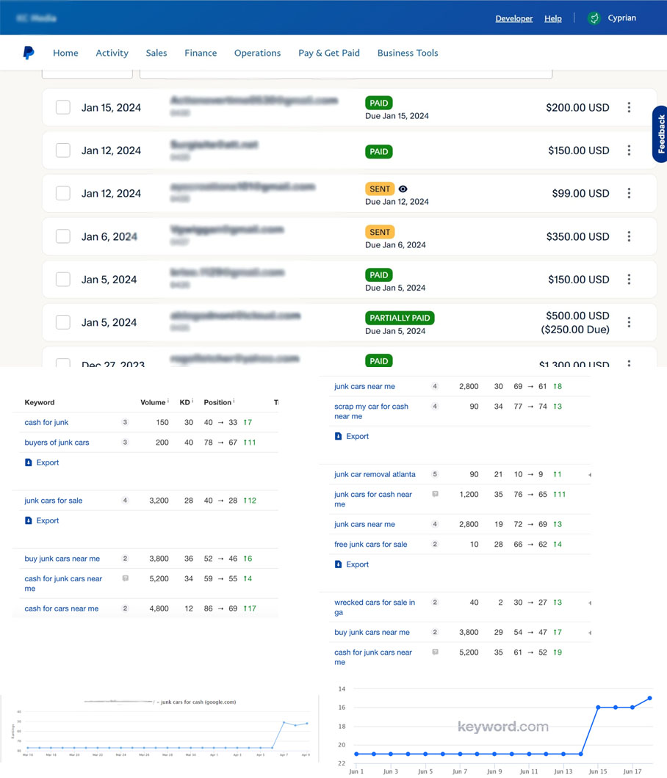The height and width of the screenshot is (778, 667).
Task: Click the Jun 15 data point on chart
Action: point(599,708)
